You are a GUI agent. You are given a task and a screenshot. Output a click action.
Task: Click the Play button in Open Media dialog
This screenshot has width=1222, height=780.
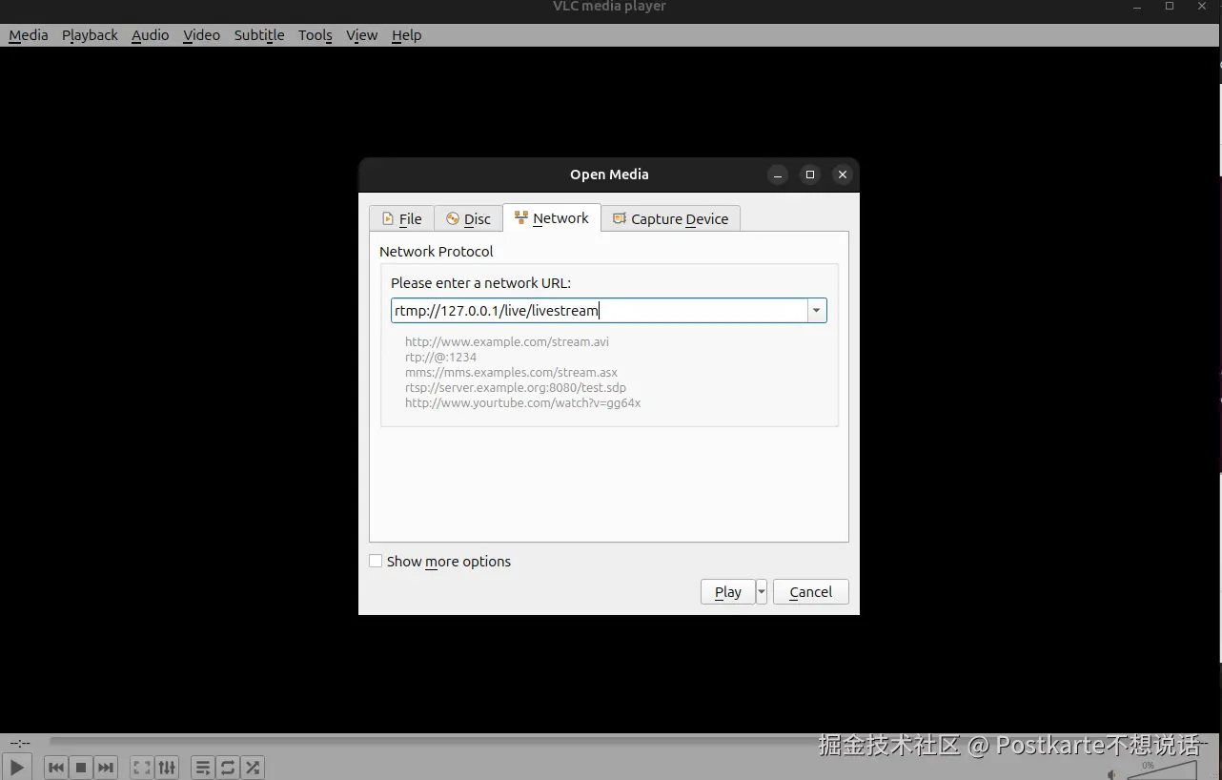(727, 592)
